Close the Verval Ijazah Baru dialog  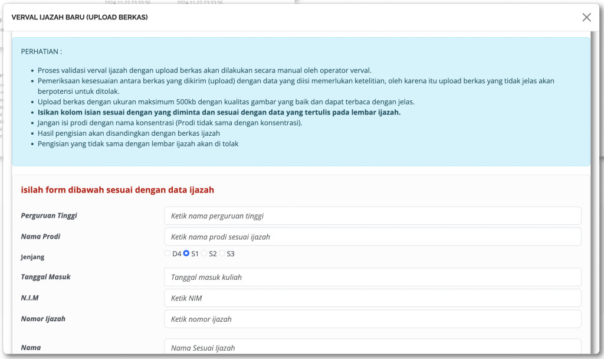point(586,17)
